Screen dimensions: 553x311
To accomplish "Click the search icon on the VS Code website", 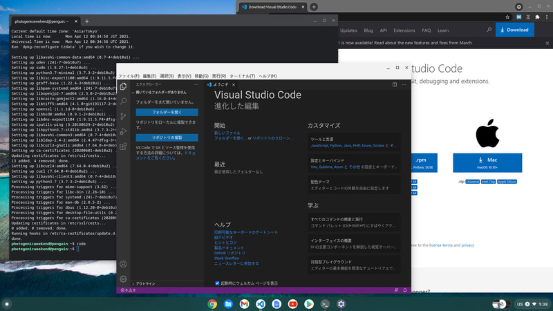I will tap(489, 30).
